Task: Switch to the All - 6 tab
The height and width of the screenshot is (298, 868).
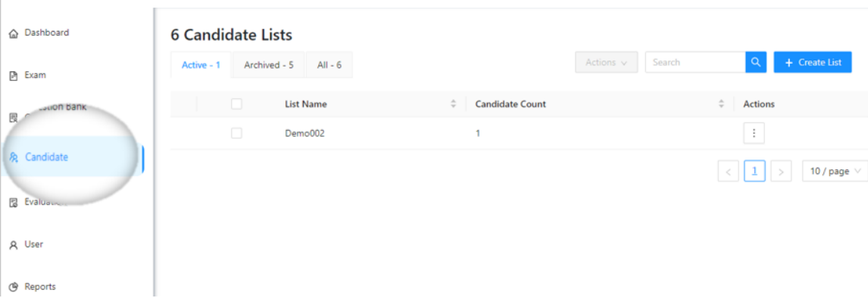Action: 329,65
